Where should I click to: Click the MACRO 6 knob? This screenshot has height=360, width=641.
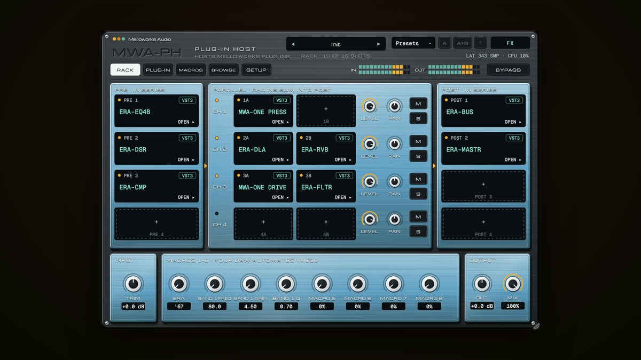[x=357, y=284]
